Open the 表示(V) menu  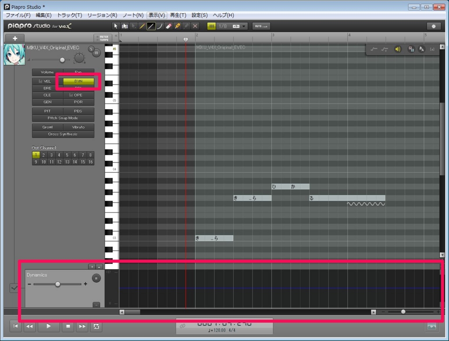tap(157, 15)
